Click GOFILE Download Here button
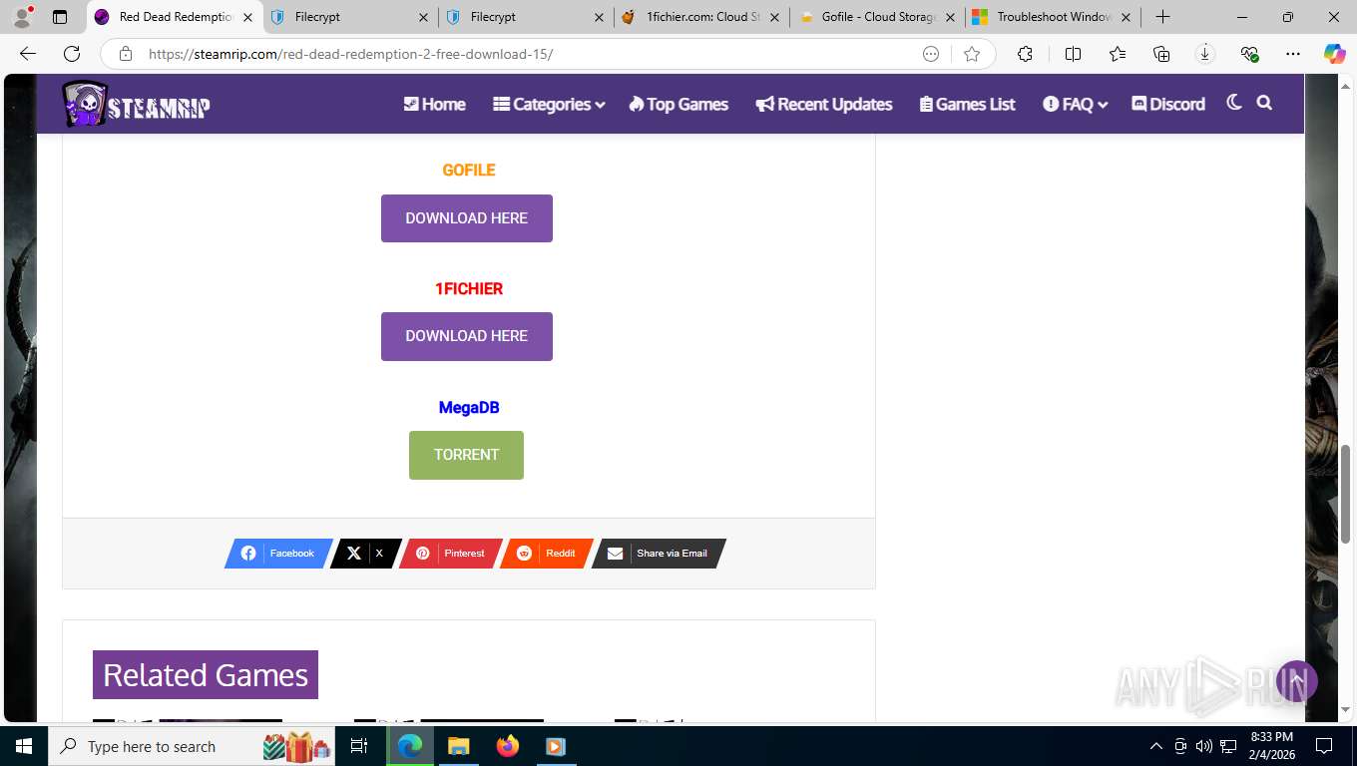Image resolution: width=1357 pixels, height=766 pixels. 467,218
